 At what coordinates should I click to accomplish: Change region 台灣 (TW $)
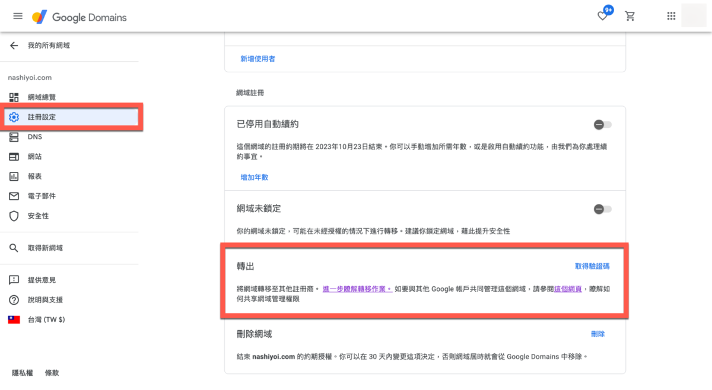(70, 319)
